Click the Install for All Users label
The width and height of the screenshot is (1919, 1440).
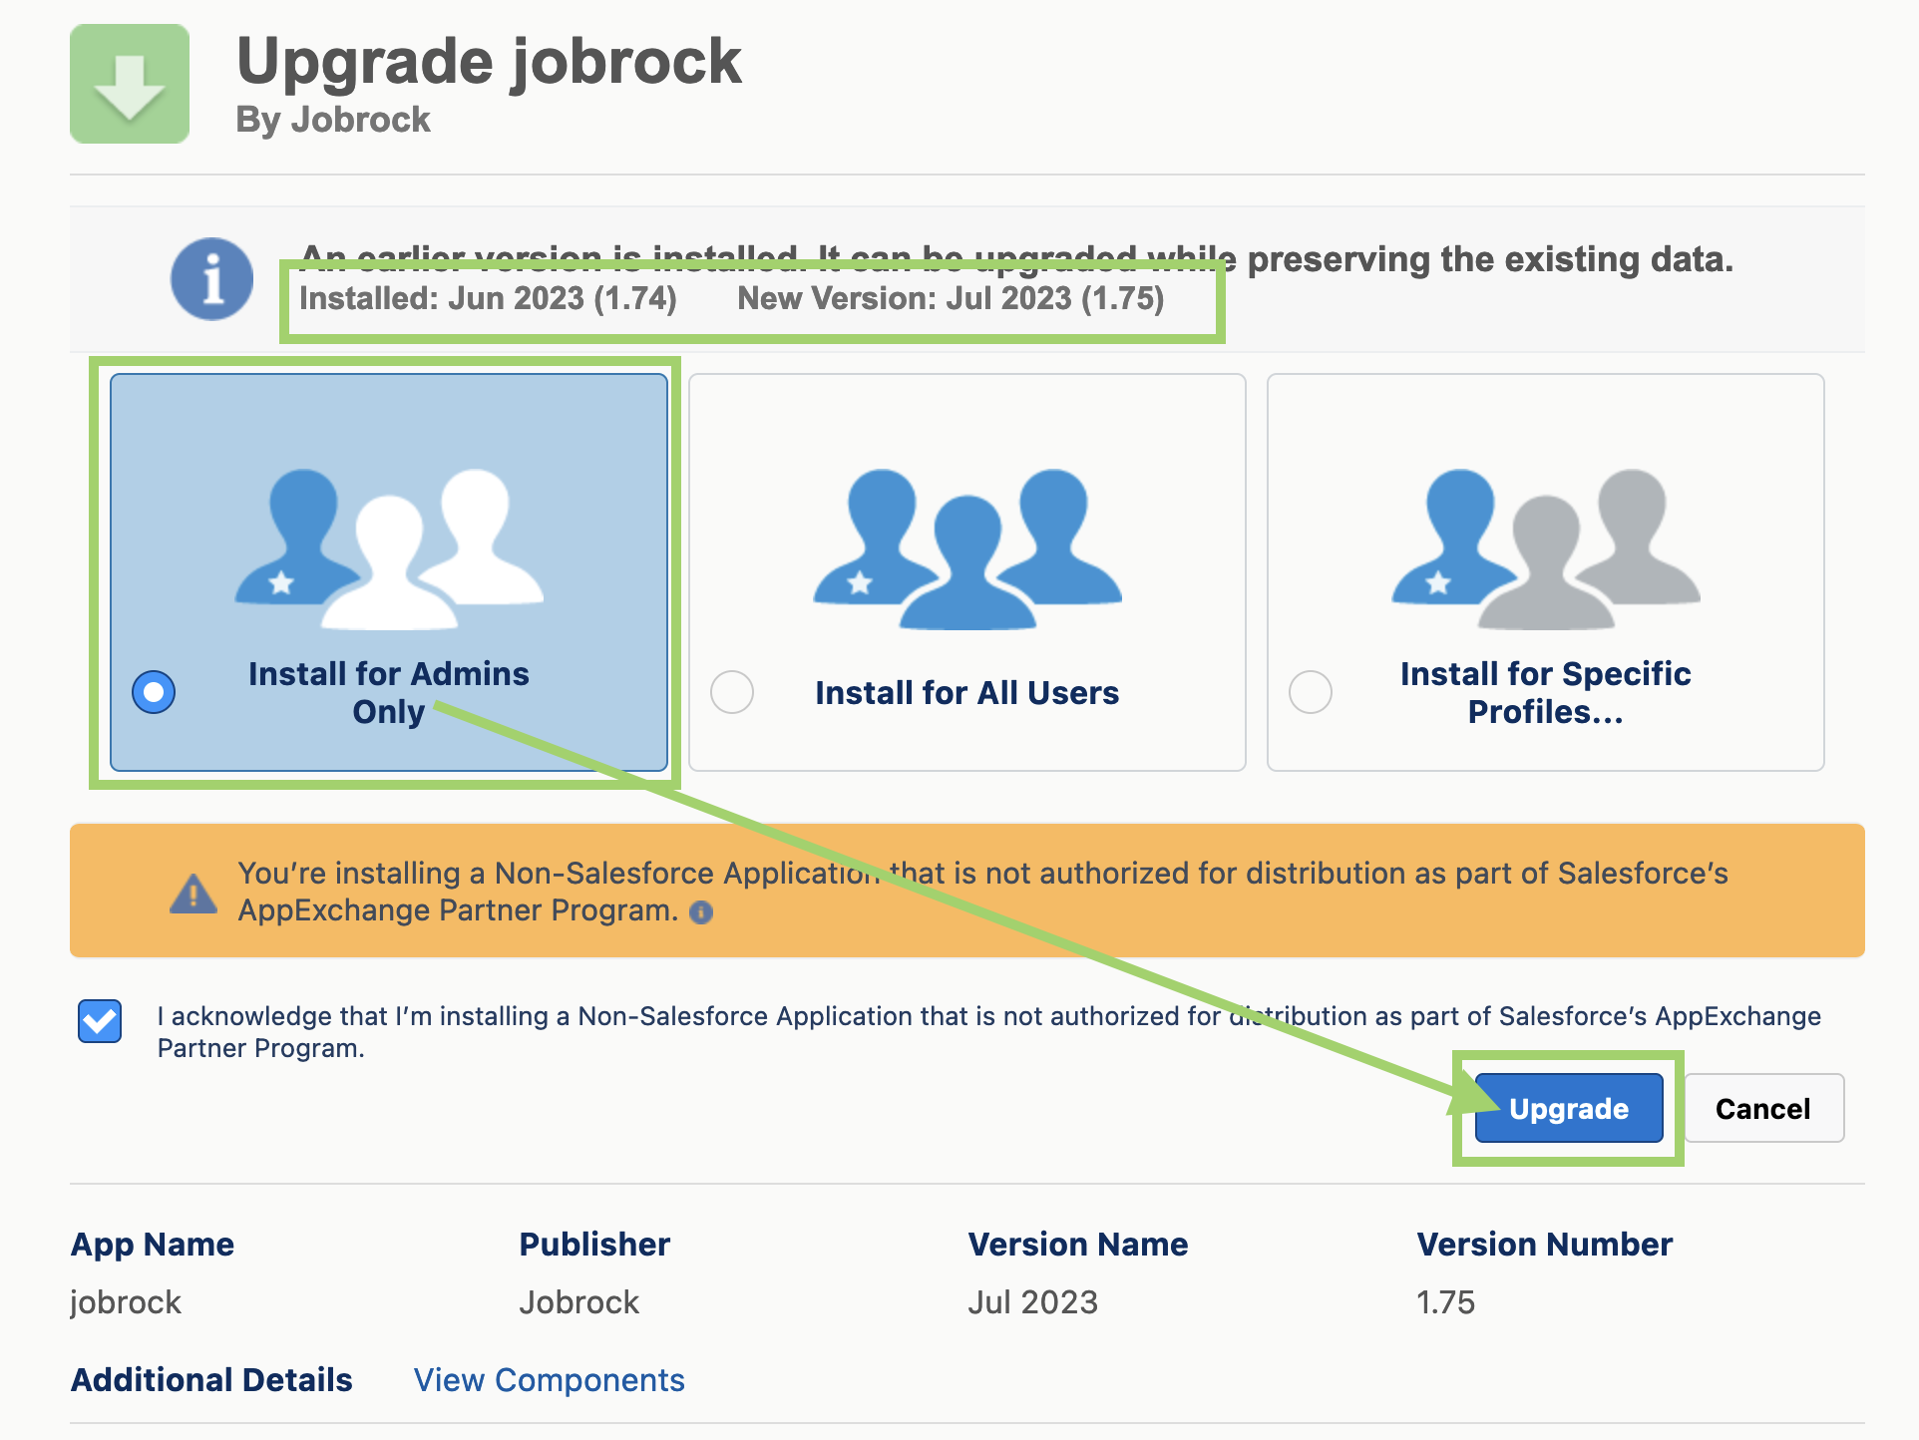[x=966, y=693]
